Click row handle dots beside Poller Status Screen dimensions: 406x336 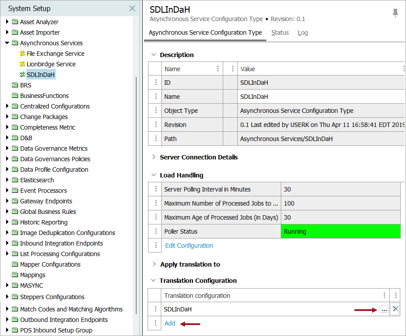point(155,231)
